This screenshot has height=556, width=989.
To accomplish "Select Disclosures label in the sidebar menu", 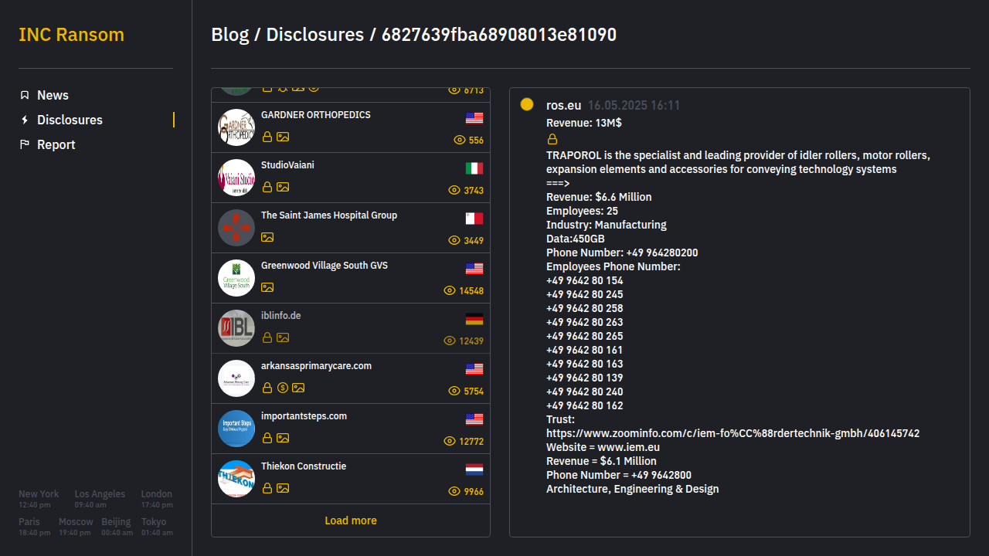I will tap(70, 120).
